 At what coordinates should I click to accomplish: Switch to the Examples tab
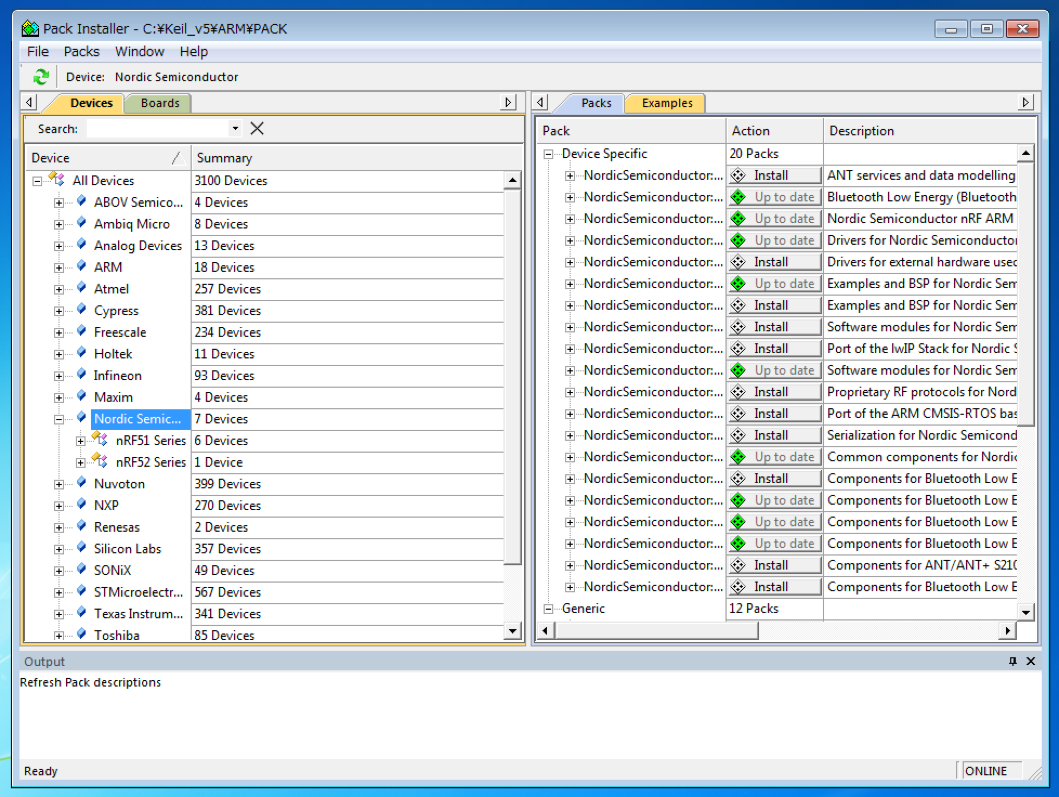pyautogui.click(x=666, y=103)
